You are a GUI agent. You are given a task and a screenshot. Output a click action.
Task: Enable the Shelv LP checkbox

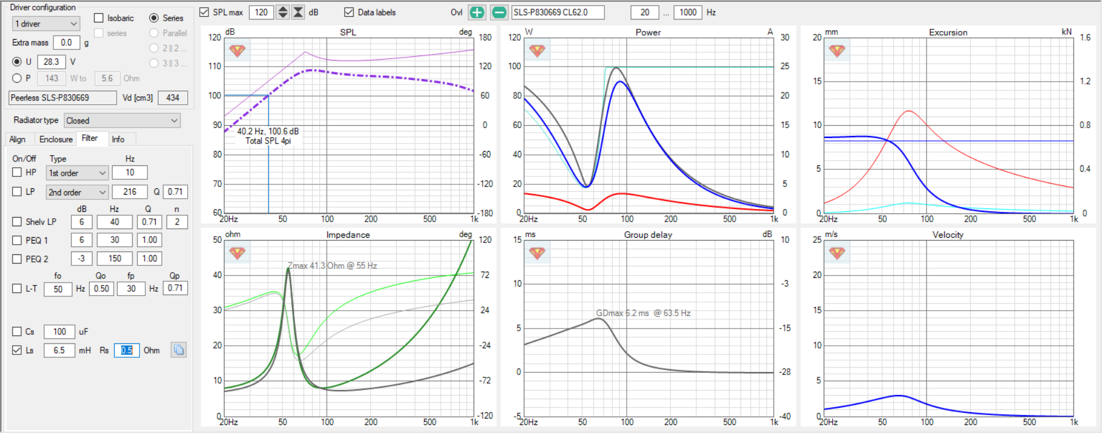[x=17, y=222]
